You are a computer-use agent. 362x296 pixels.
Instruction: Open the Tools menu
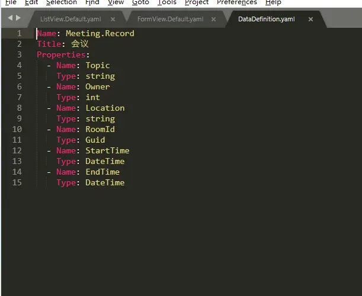pyautogui.click(x=166, y=2)
